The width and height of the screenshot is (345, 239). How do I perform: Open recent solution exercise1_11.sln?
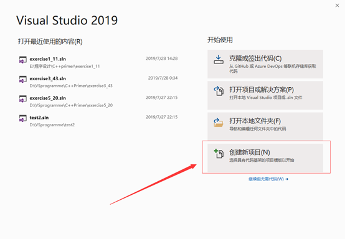(98, 62)
